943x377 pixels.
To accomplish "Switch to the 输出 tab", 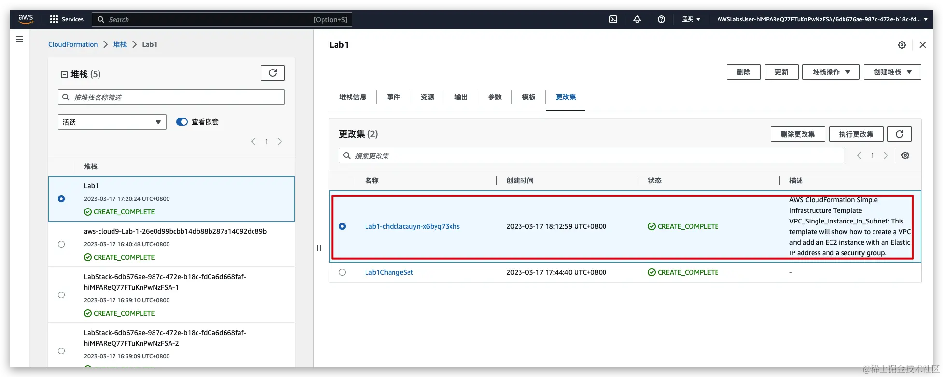I will coord(461,97).
